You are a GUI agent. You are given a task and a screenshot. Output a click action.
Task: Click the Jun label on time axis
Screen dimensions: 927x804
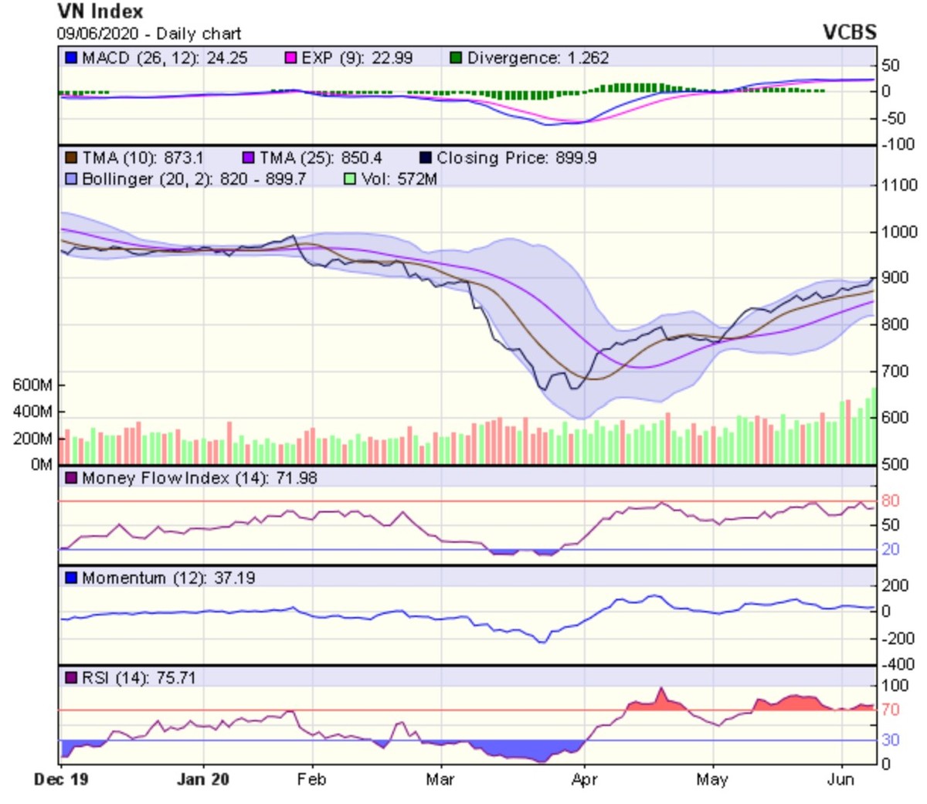click(840, 779)
